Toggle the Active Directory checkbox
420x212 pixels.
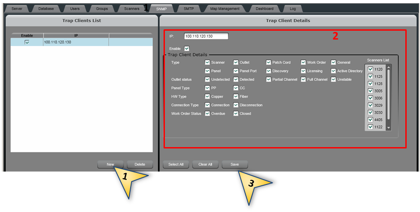point(333,71)
